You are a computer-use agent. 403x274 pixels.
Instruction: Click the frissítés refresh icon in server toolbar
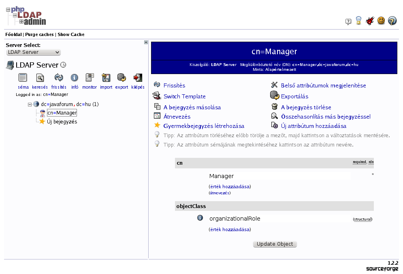(x=59, y=78)
